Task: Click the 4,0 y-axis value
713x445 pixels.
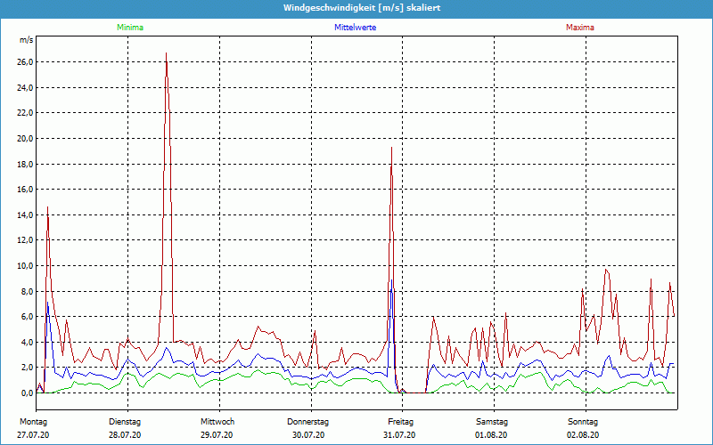Action: click(x=28, y=342)
